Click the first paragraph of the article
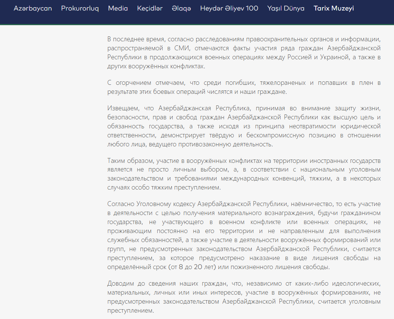This screenshot has height=319, width=394. 243,52
